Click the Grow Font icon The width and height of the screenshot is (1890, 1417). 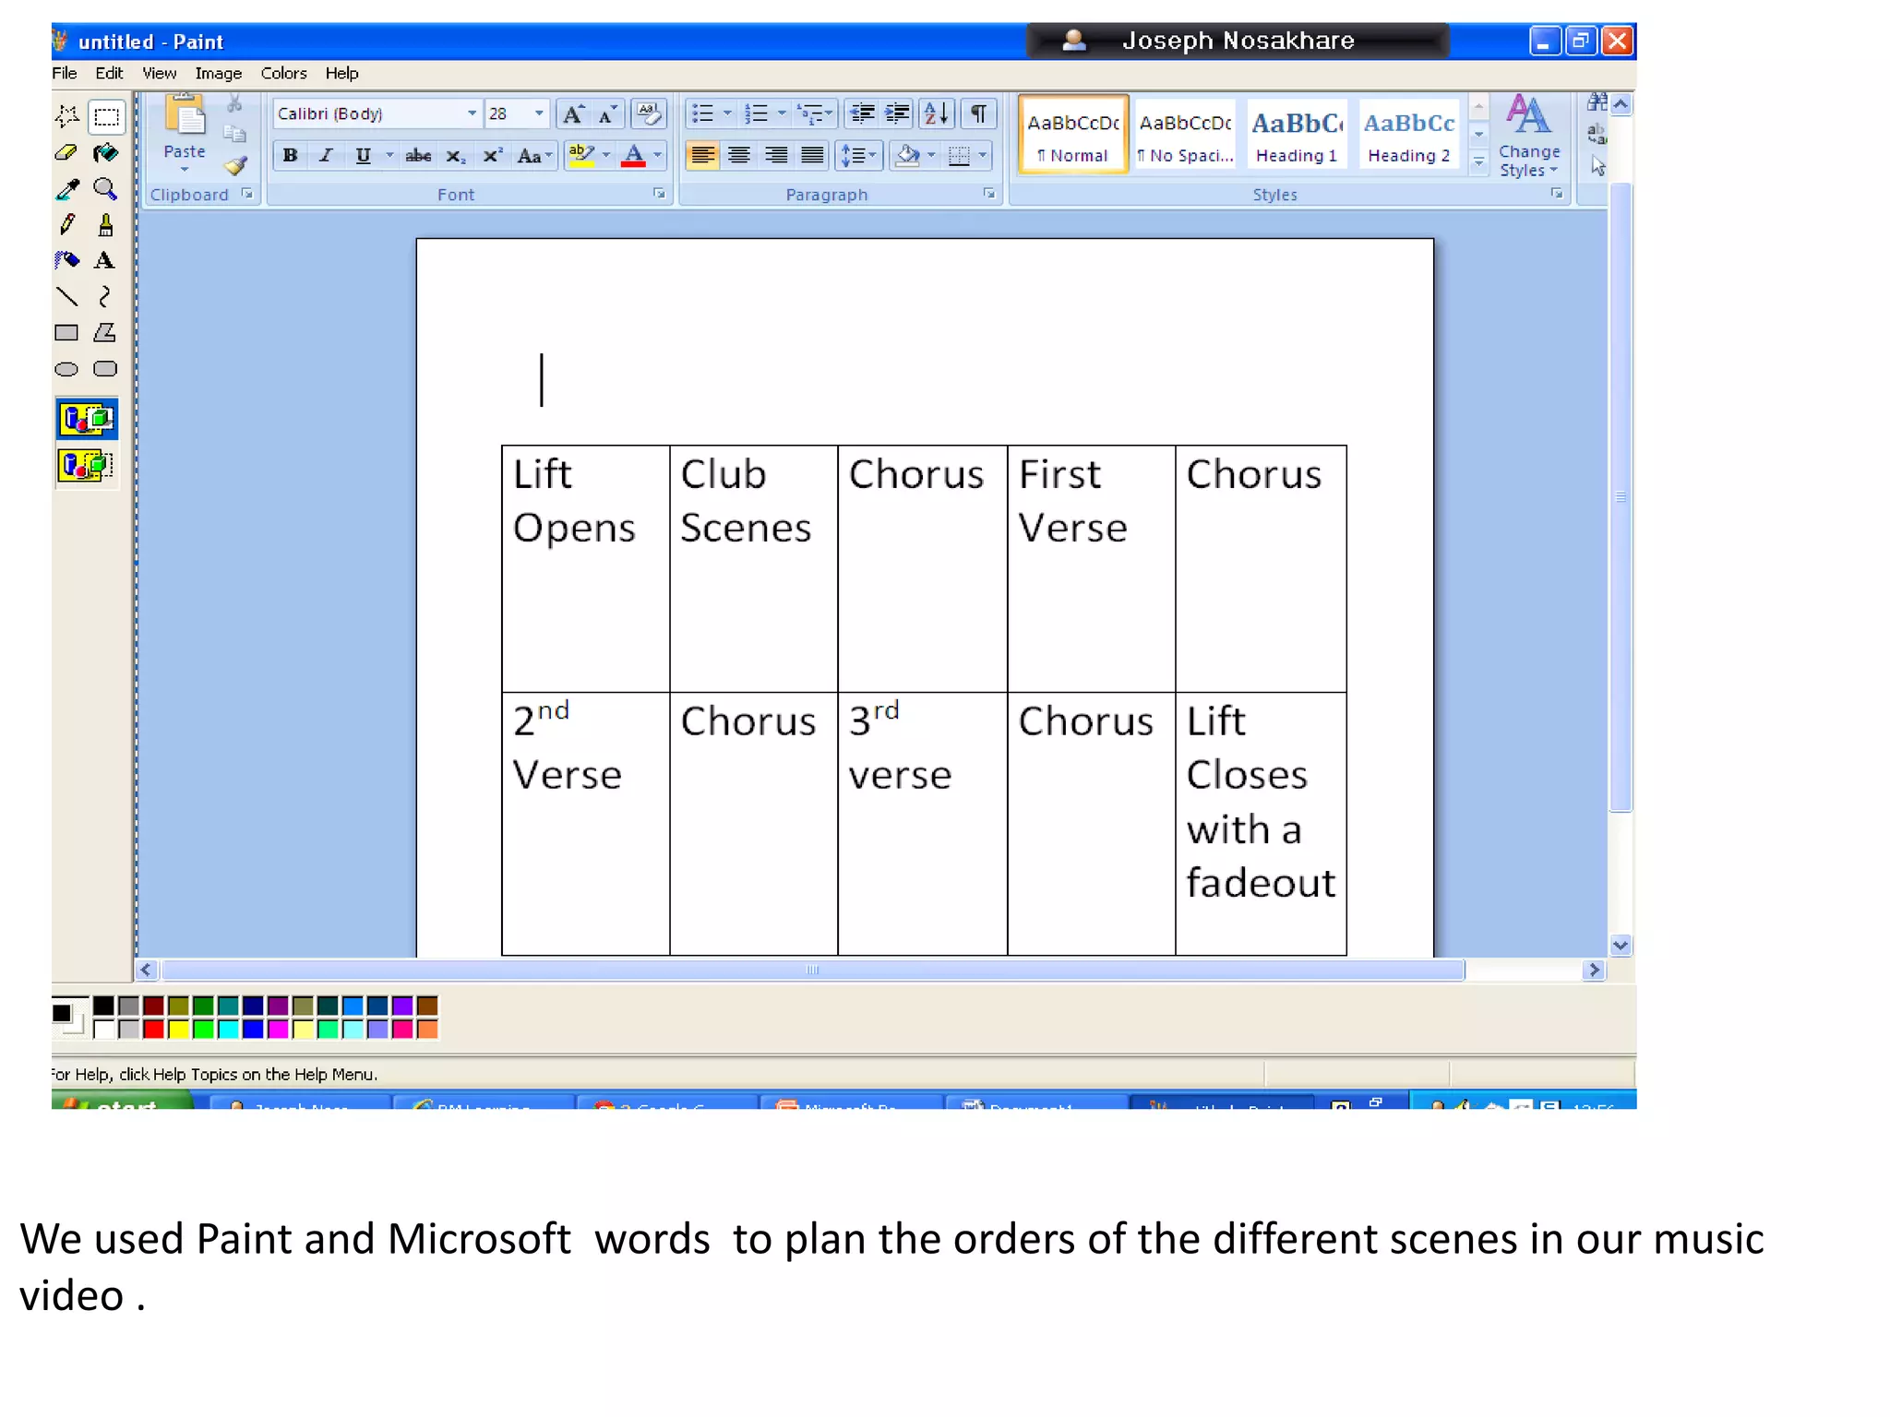[x=573, y=114]
